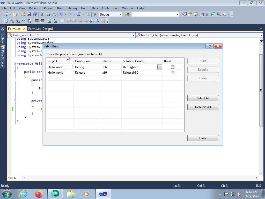Click the Open File folder icon
The width and height of the screenshot is (265, 199).
pyautogui.click(x=23, y=15)
